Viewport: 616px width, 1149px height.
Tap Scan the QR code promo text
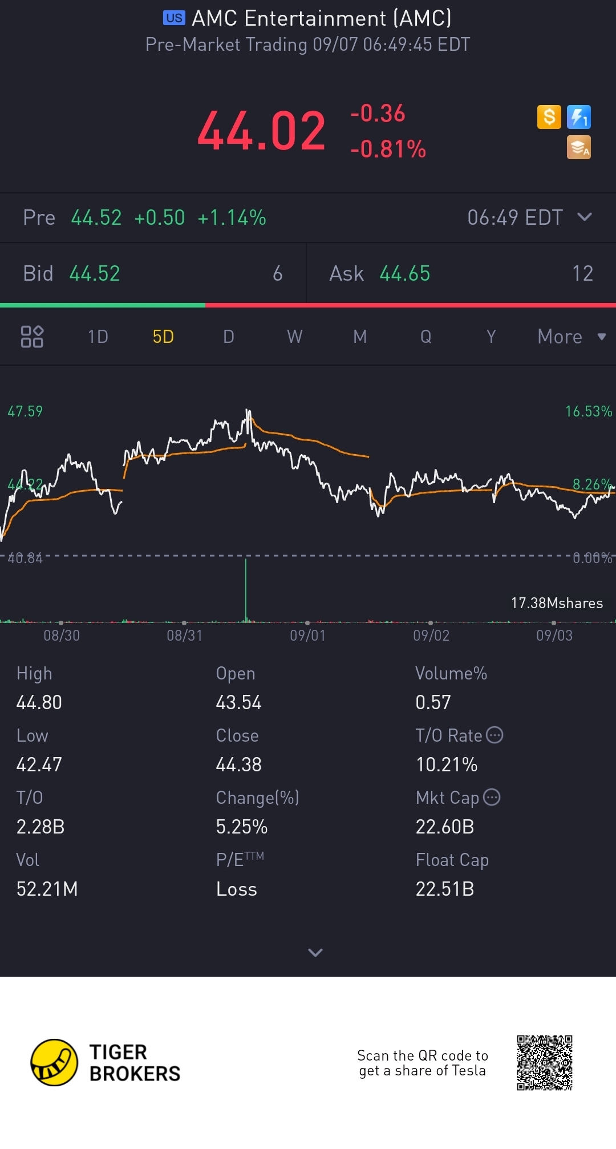click(x=423, y=1063)
